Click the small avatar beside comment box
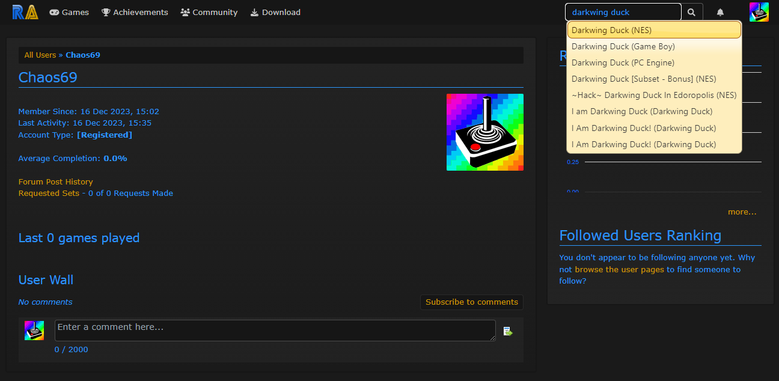The image size is (779, 381). point(34,331)
